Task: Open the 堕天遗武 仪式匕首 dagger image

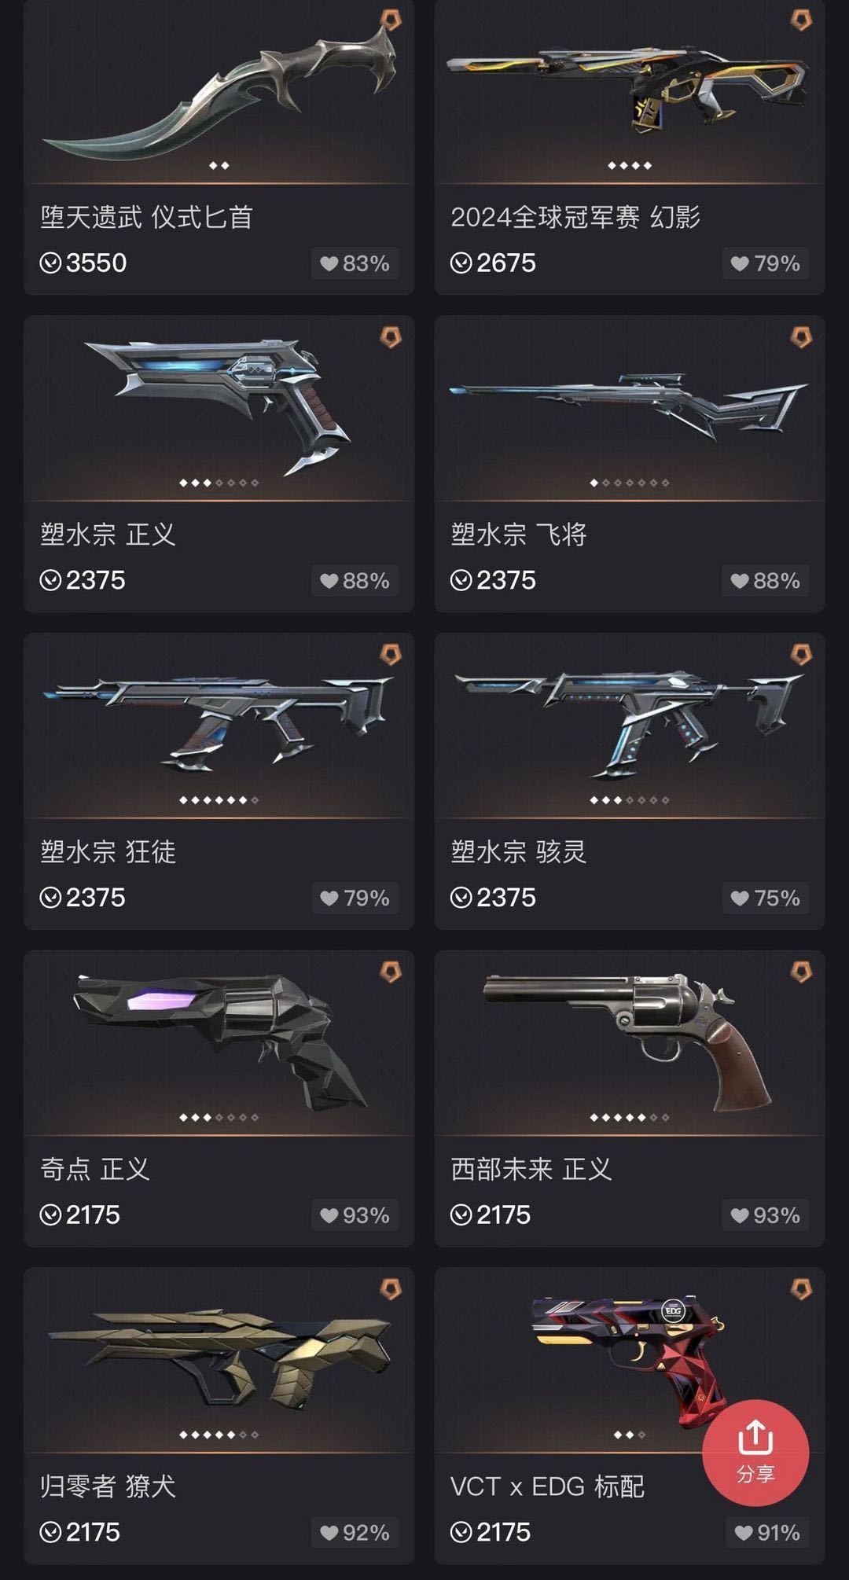Action: click(219, 85)
